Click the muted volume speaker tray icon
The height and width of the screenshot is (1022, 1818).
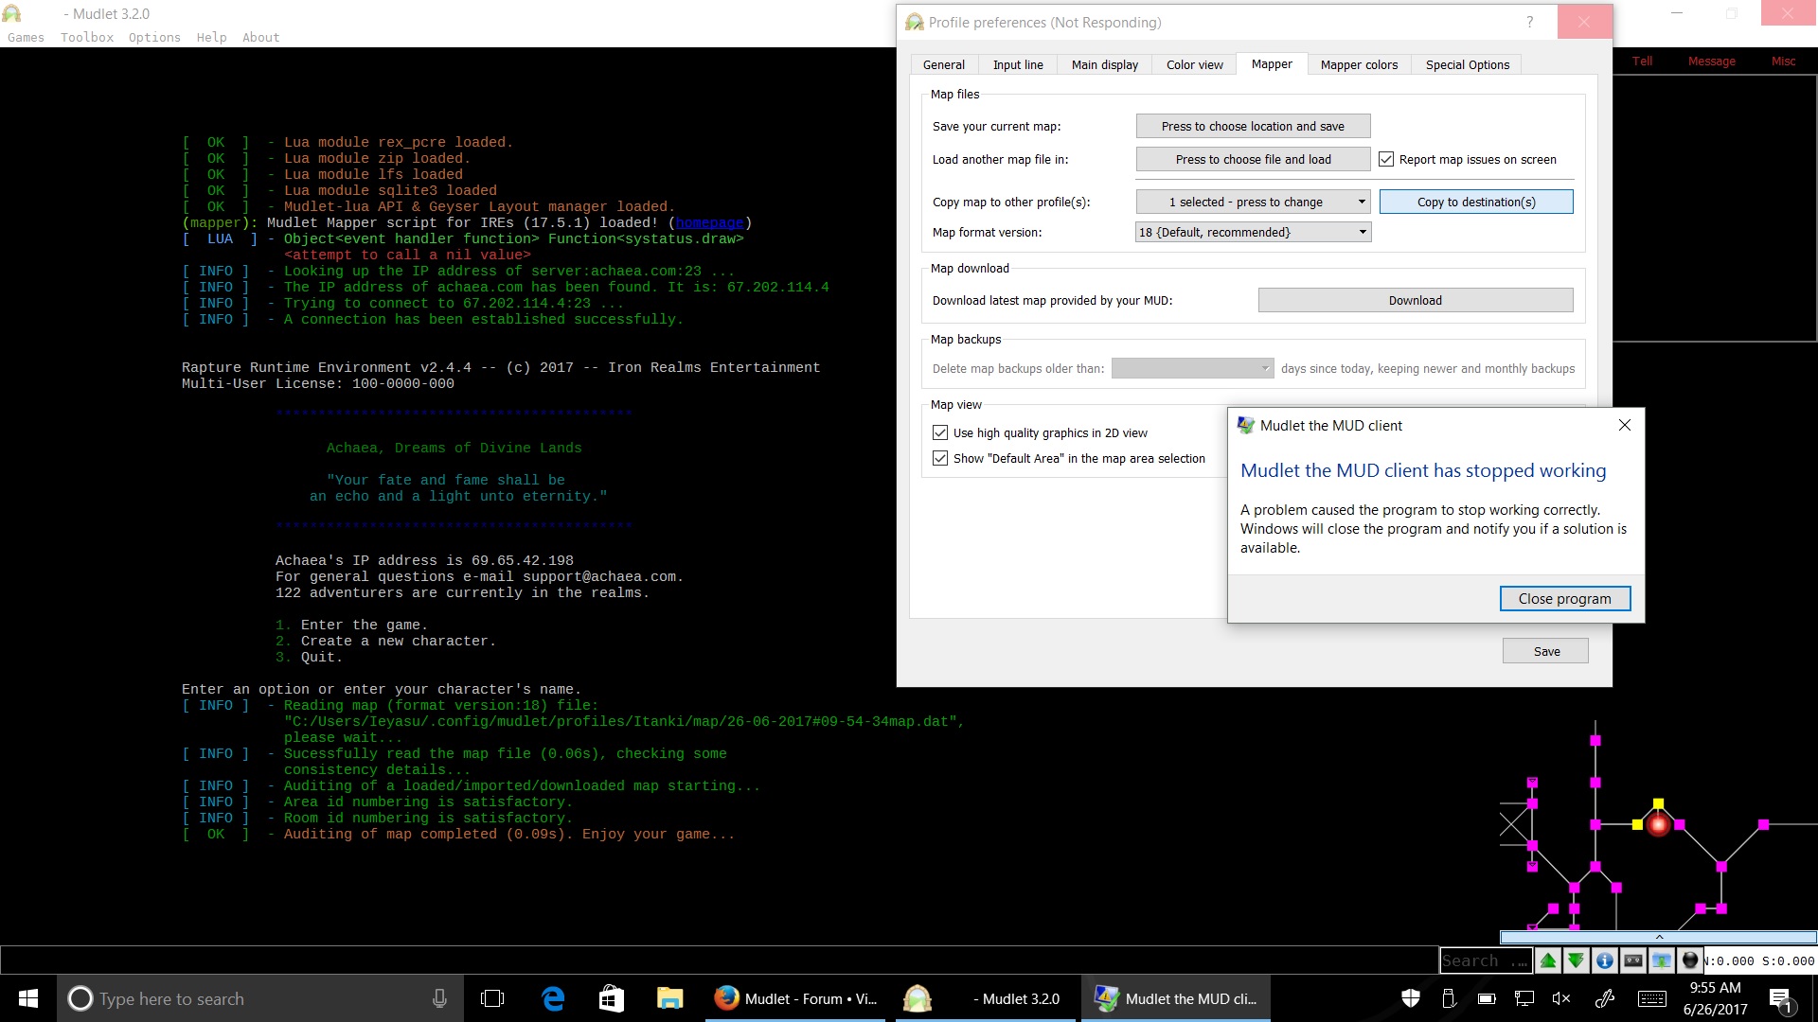1561,998
